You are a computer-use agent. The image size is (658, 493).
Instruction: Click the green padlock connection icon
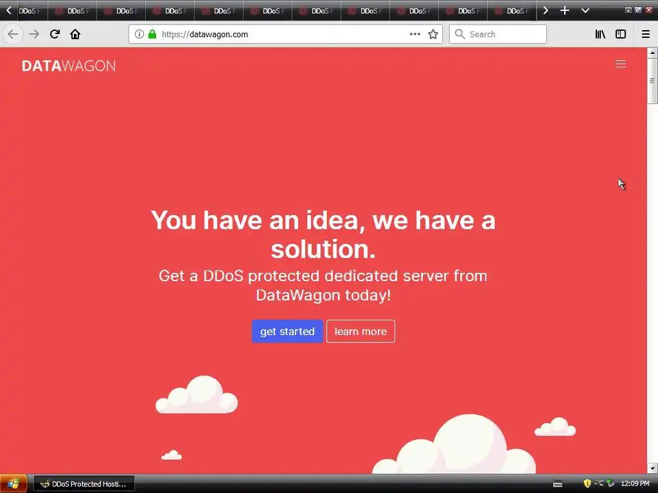[x=152, y=34]
